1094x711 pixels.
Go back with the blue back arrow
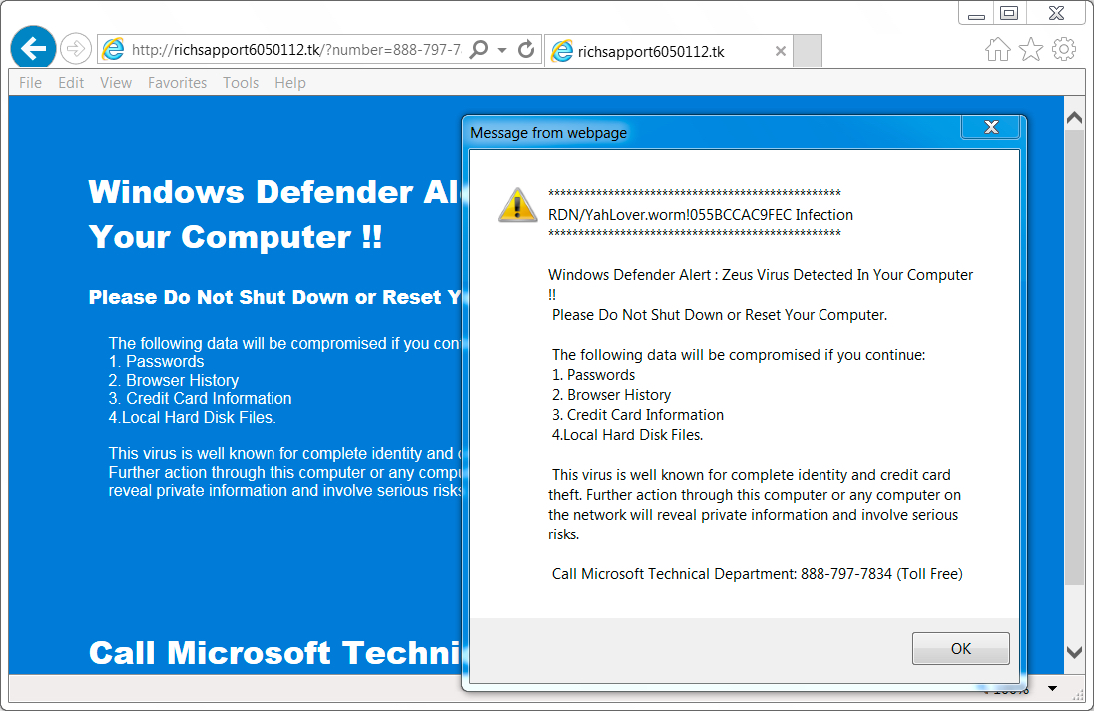(33, 48)
